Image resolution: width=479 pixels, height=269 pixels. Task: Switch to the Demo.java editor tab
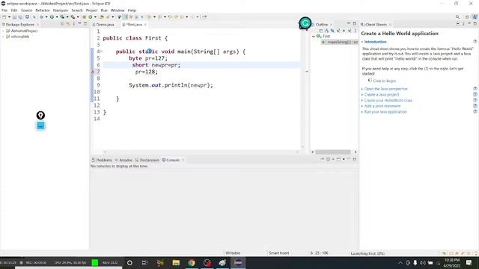click(x=103, y=25)
